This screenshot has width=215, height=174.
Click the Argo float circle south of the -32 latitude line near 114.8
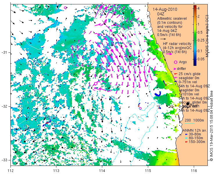(x=140, y=108)
